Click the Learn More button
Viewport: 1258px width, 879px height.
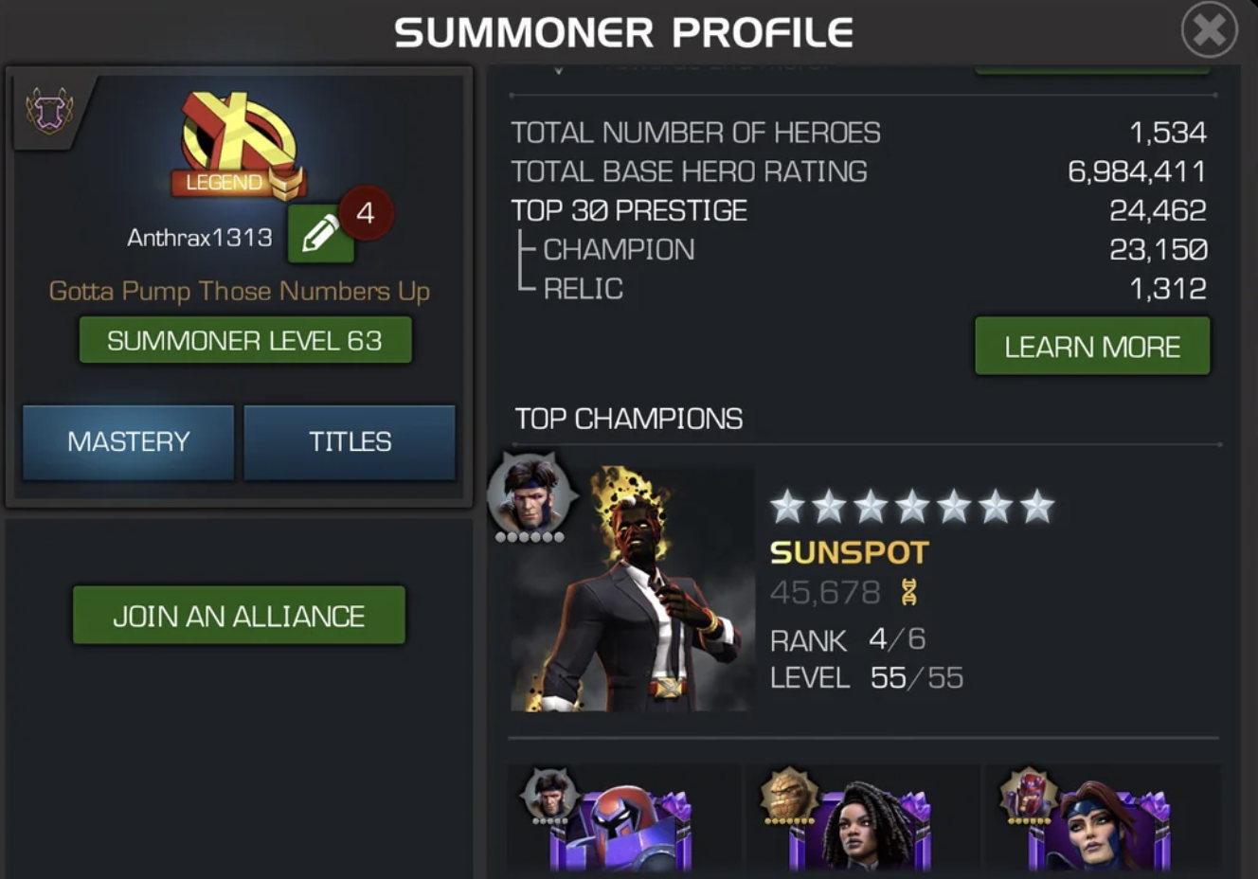tap(1092, 347)
